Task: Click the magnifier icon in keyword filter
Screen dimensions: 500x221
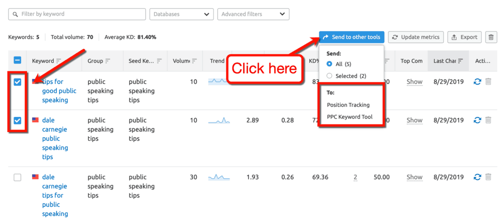Action: point(14,14)
